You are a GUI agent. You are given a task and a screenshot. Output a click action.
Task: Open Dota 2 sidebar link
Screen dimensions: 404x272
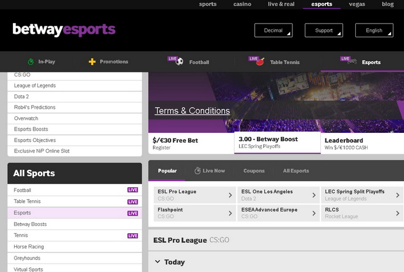[75, 96]
